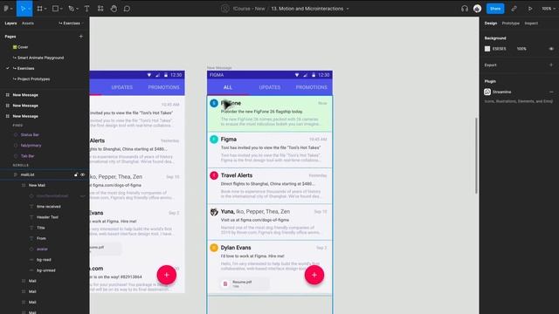Toggle lock on mailList layer
This screenshot has height=314, width=559.
[76, 174]
